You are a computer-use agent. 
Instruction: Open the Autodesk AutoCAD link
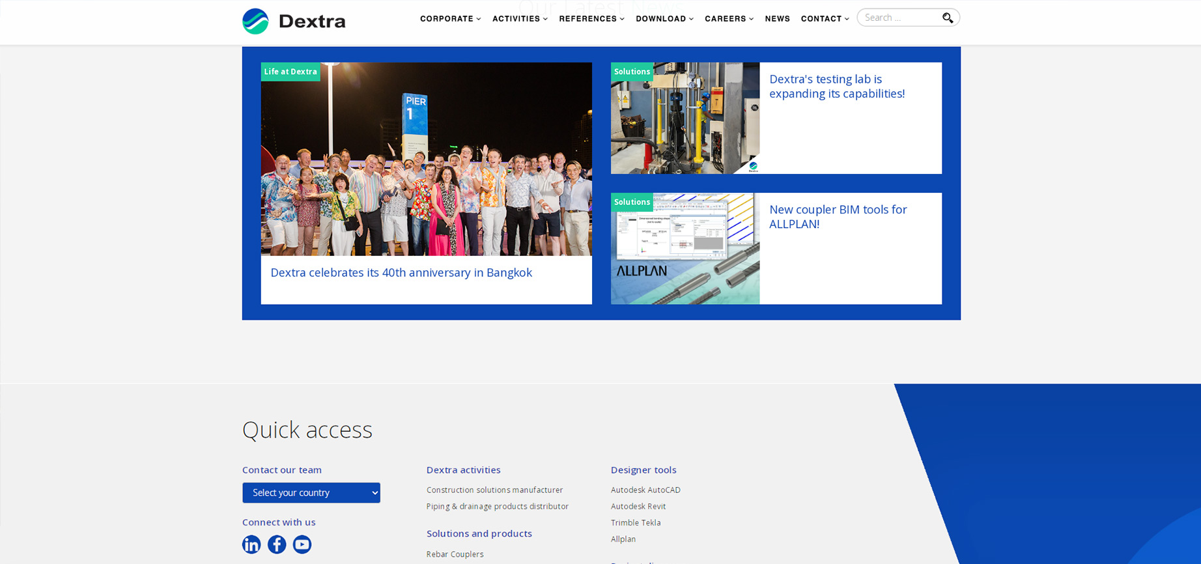click(x=645, y=490)
